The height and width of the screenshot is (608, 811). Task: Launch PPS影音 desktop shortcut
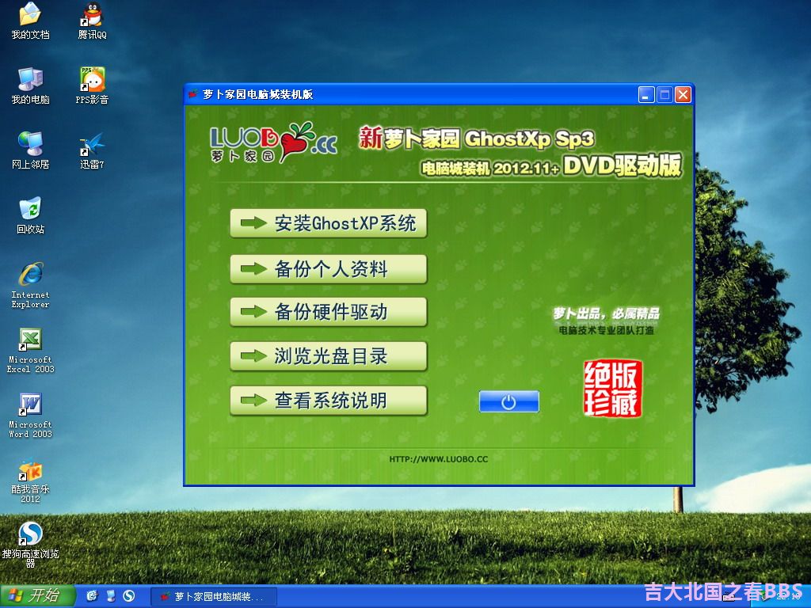click(x=92, y=80)
